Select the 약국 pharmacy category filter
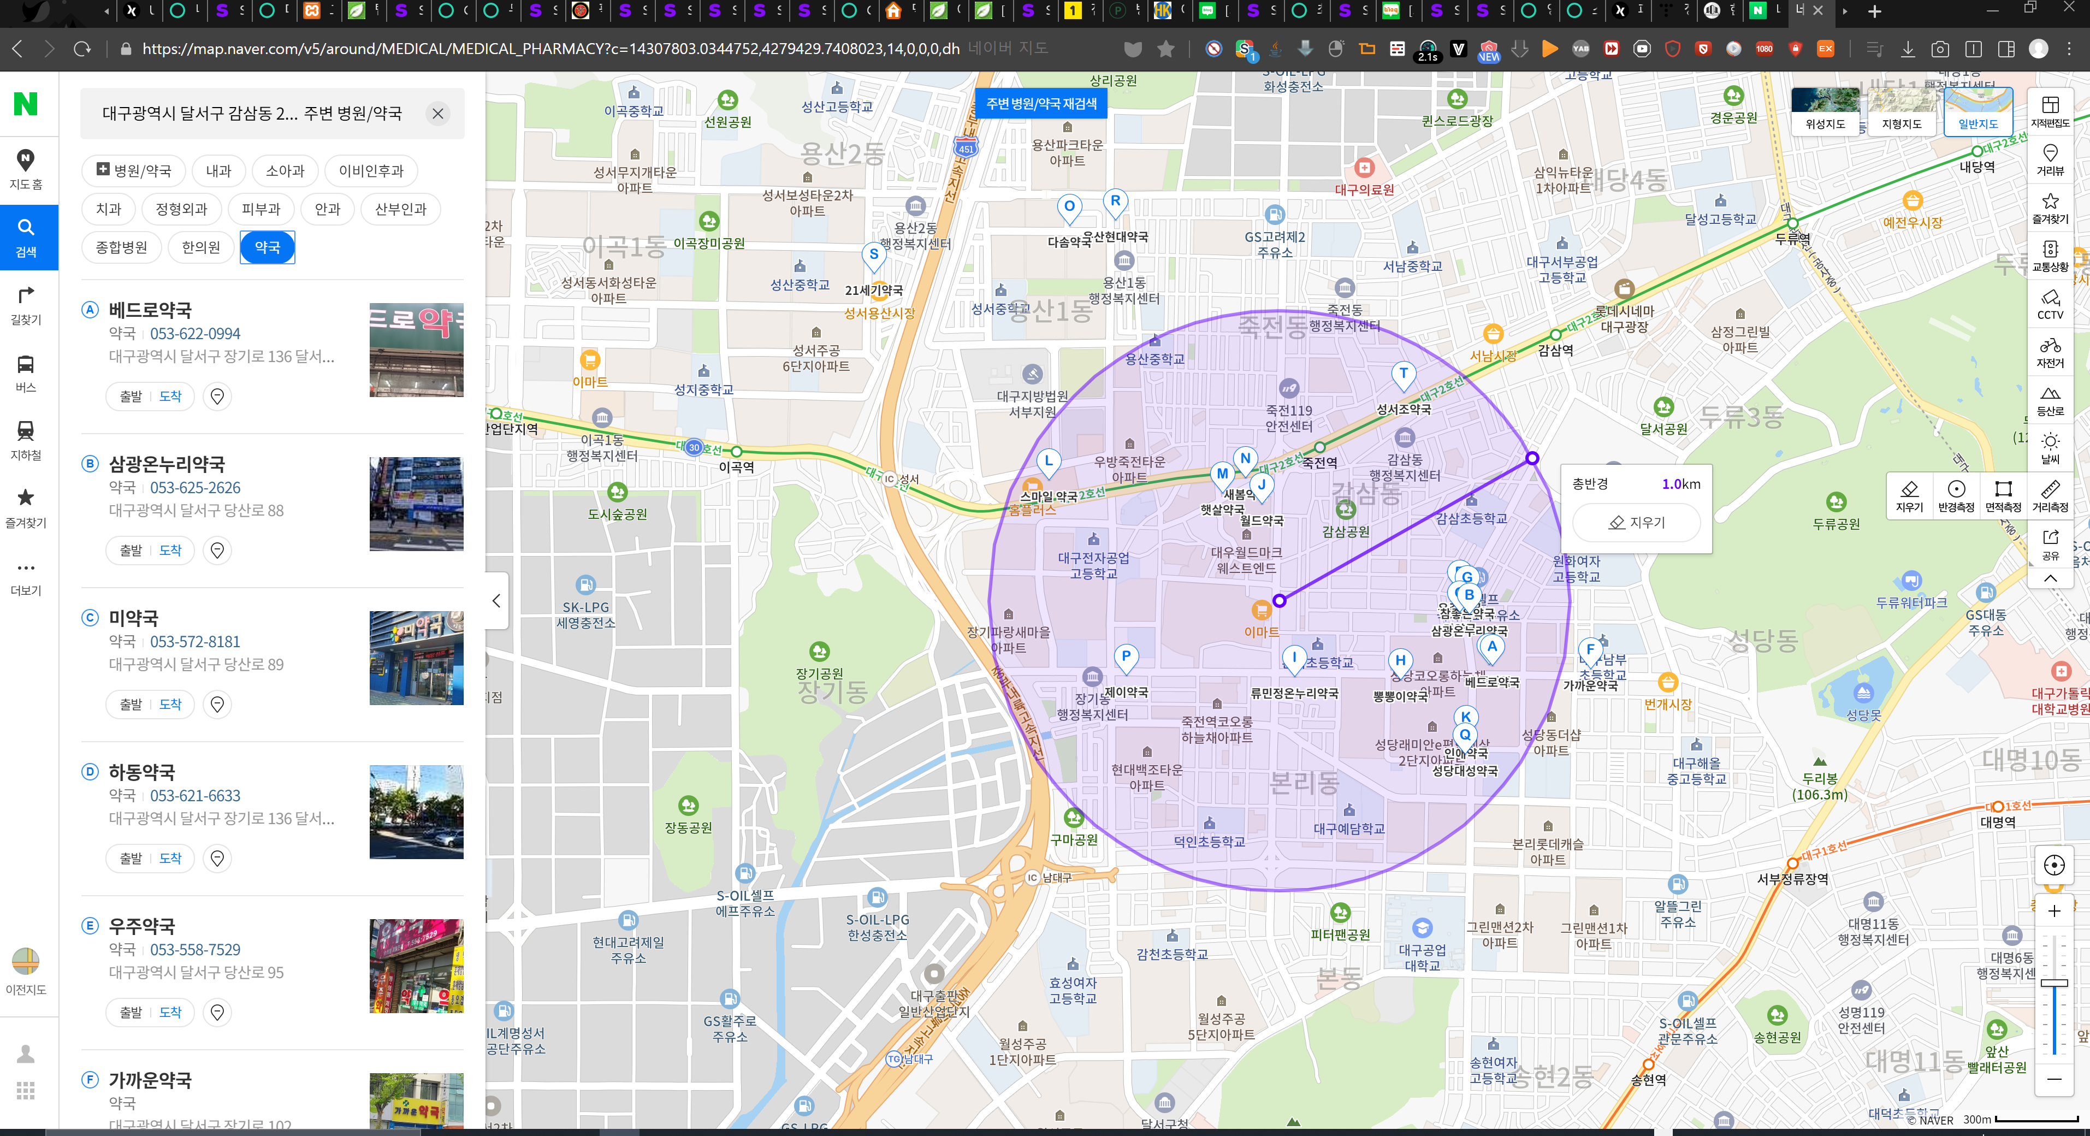Screen dimensions: 2090x1136 [x=267, y=247]
